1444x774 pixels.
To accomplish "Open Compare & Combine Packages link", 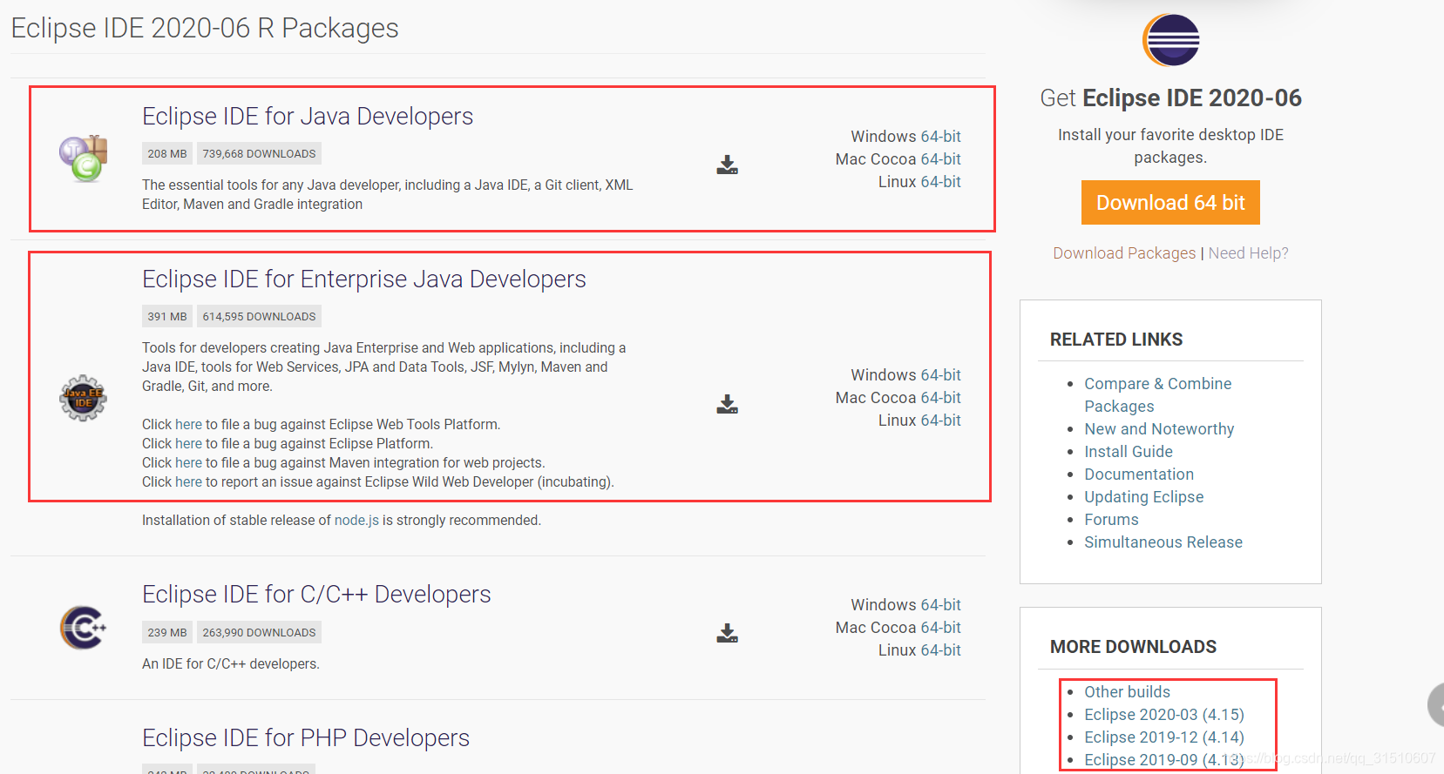I will click(x=1157, y=394).
